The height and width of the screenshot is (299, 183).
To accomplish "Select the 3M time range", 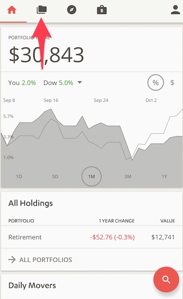I will [x=128, y=176].
